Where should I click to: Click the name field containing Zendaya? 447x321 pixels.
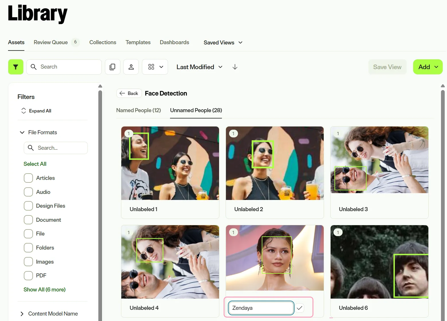[x=261, y=308]
